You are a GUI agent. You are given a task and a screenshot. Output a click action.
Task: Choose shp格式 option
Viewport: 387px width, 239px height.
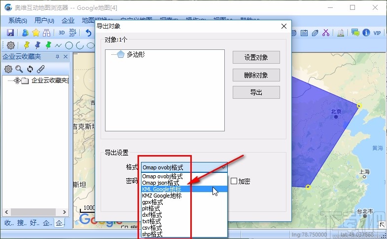184,234
